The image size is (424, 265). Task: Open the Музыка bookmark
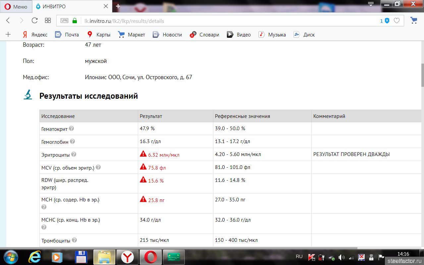point(272,34)
